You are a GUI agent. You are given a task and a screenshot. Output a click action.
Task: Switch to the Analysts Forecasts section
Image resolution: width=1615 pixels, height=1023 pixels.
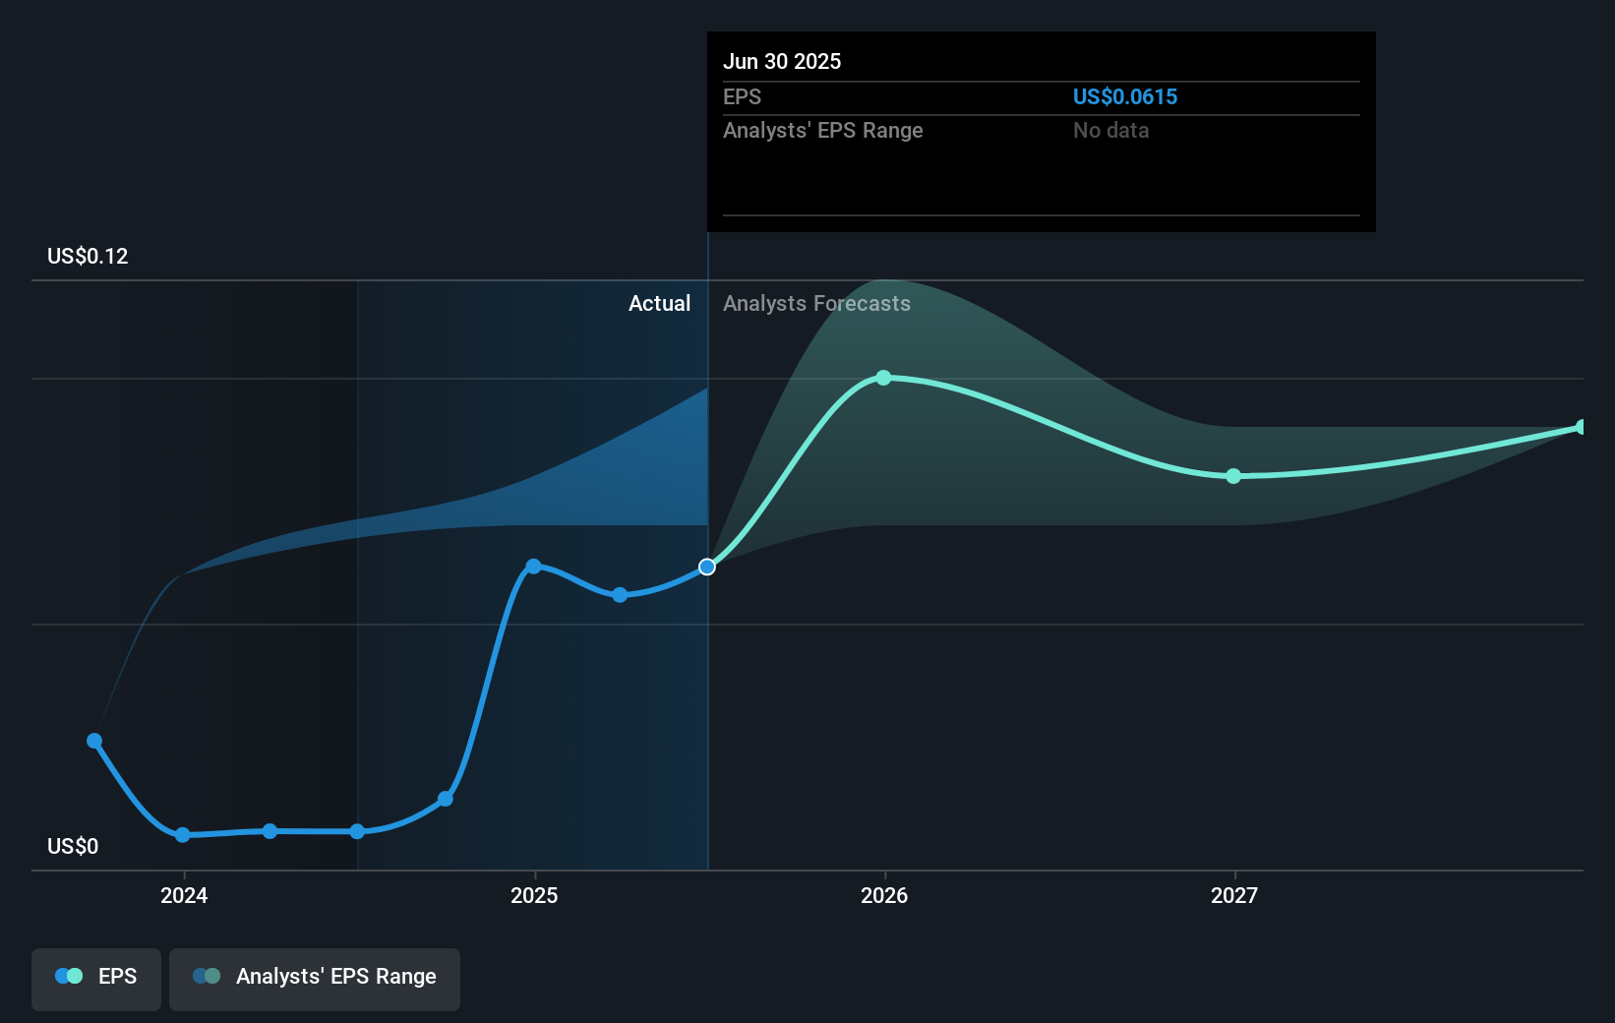[x=816, y=303]
